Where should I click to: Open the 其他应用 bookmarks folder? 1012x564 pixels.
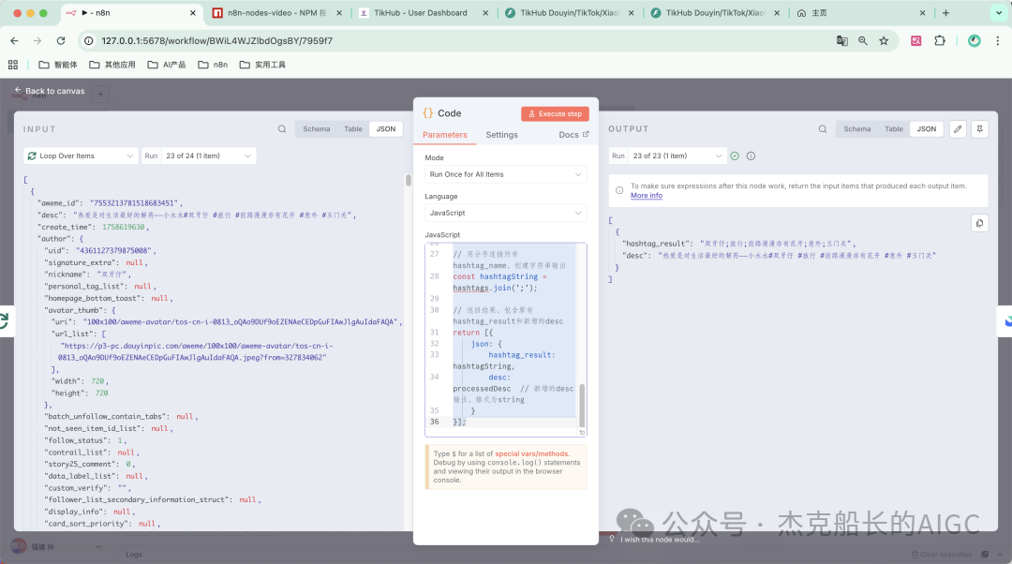click(x=112, y=65)
